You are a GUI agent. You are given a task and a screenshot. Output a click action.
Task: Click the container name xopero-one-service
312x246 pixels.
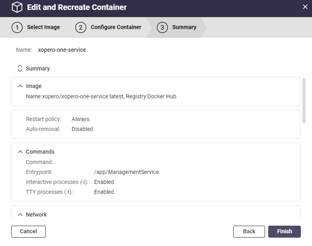pyautogui.click(x=62, y=50)
